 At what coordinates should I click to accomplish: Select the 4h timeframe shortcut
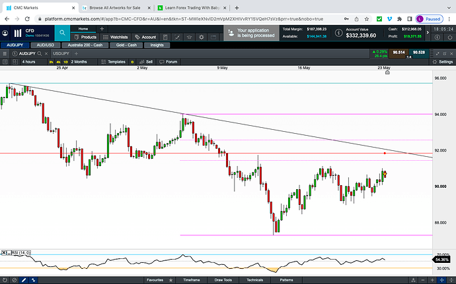tap(58, 61)
